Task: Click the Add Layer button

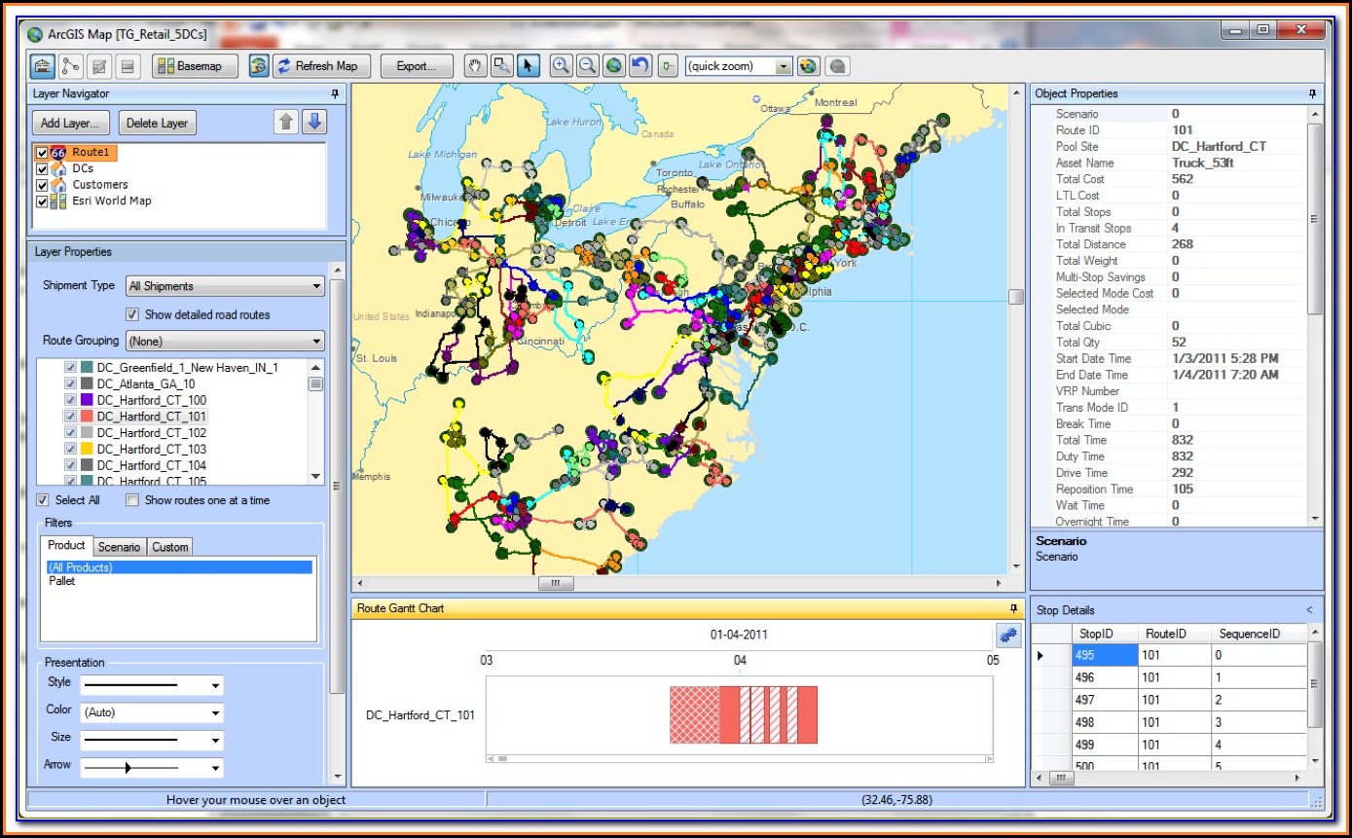Action: [x=70, y=124]
